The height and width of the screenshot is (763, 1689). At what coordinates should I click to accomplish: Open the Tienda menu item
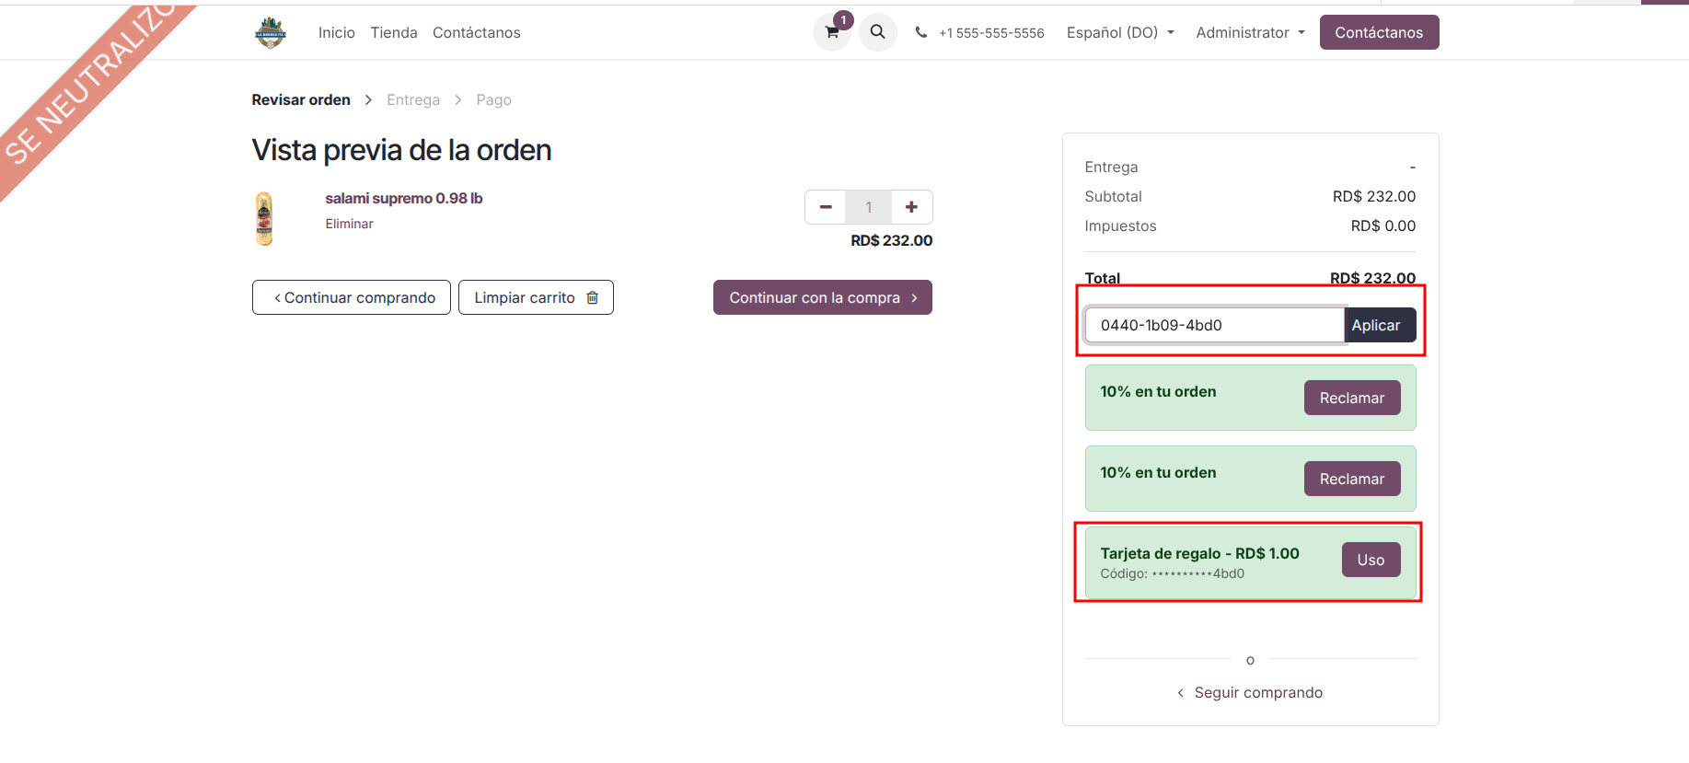pos(394,33)
